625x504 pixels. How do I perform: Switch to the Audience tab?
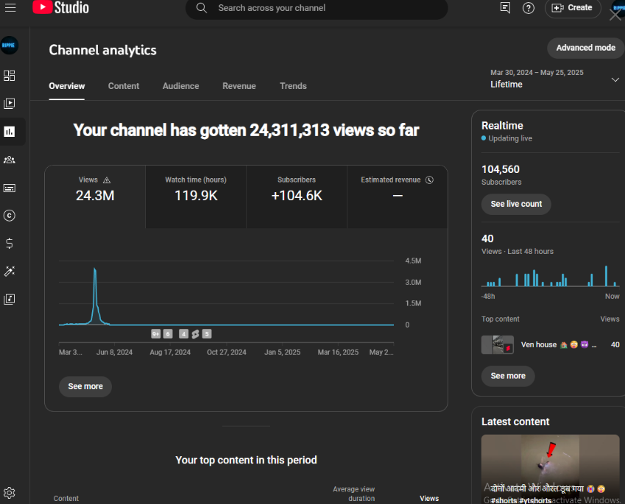[180, 86]
